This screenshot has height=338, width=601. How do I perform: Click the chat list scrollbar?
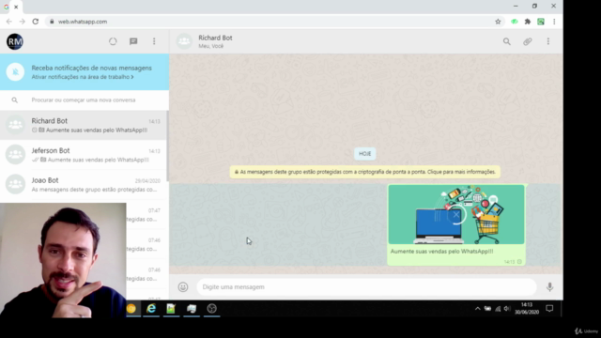click(x=167, y=146)
